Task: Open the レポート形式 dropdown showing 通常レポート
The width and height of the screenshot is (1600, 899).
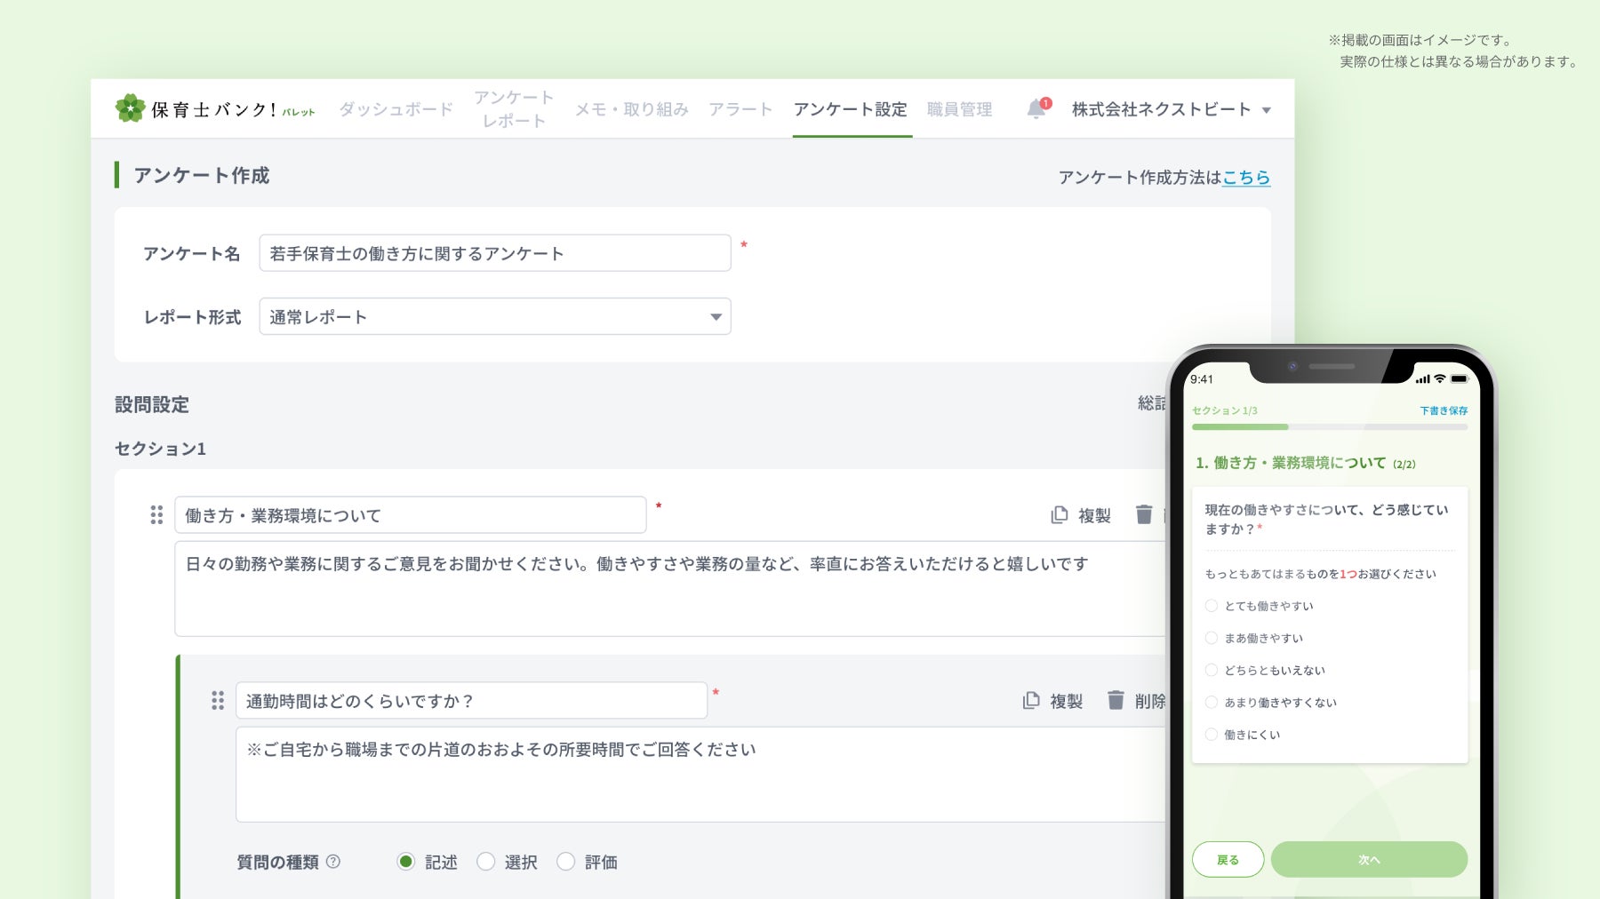Action: click(495, 316)
